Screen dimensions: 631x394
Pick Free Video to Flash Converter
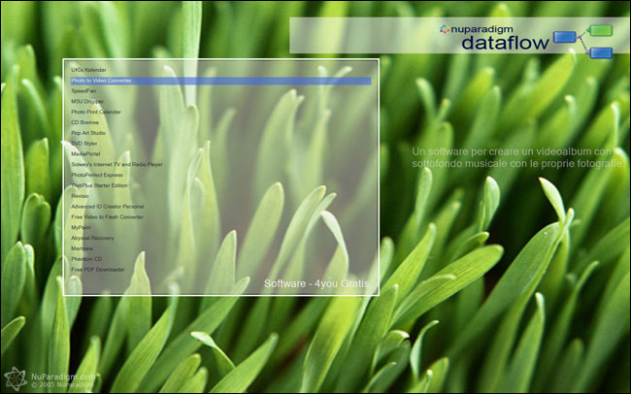point(109,216)
